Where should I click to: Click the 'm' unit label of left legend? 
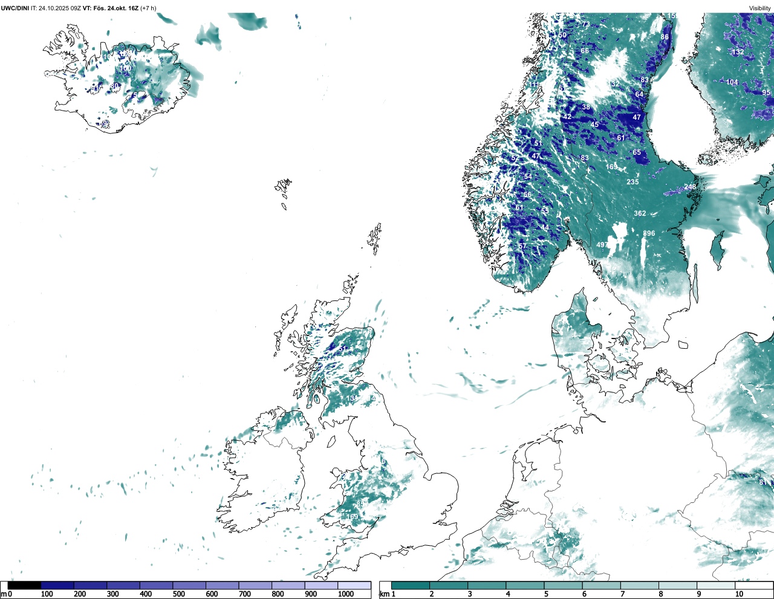(3, 594)
